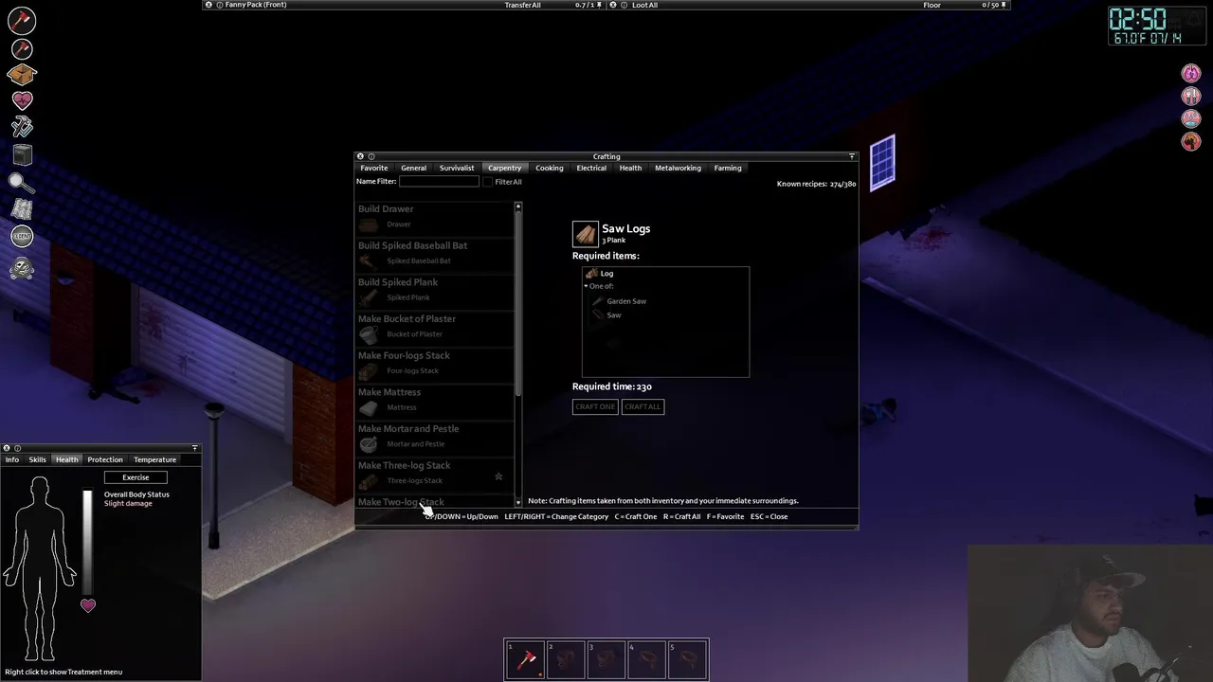Open crafting menu hammer and saw icon

point(23,126)
